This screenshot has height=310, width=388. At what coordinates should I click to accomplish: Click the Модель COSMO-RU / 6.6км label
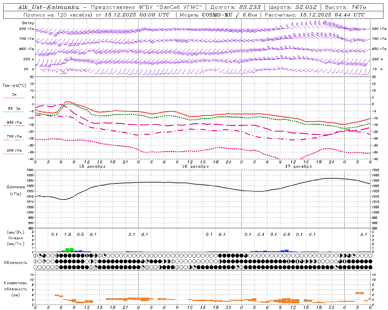[x=218, y=15]
